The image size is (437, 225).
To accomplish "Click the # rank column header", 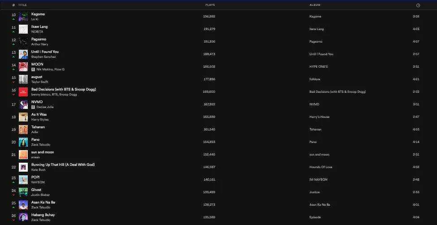I will coord(13,5).
